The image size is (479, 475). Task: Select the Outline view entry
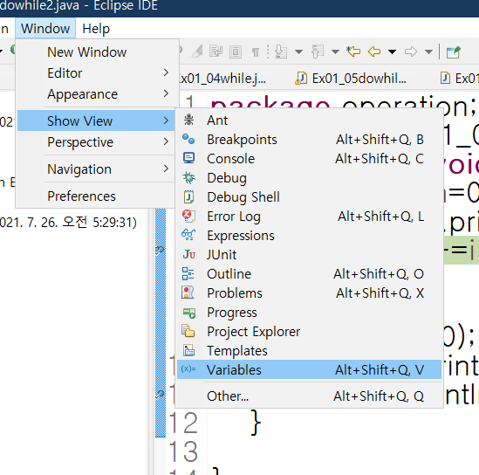tap(309, 273)
